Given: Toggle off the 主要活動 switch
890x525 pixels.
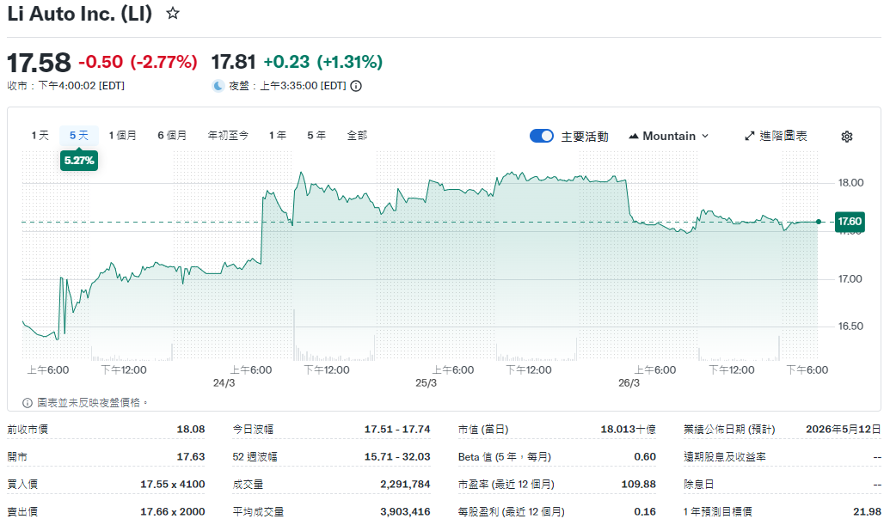Looking at the screenshot, I should [542, 135].
